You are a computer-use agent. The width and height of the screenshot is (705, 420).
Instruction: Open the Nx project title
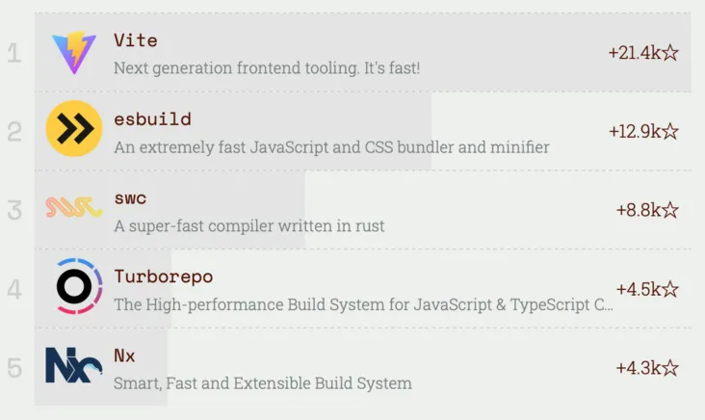pyautogui.click(x=124, y=355)
